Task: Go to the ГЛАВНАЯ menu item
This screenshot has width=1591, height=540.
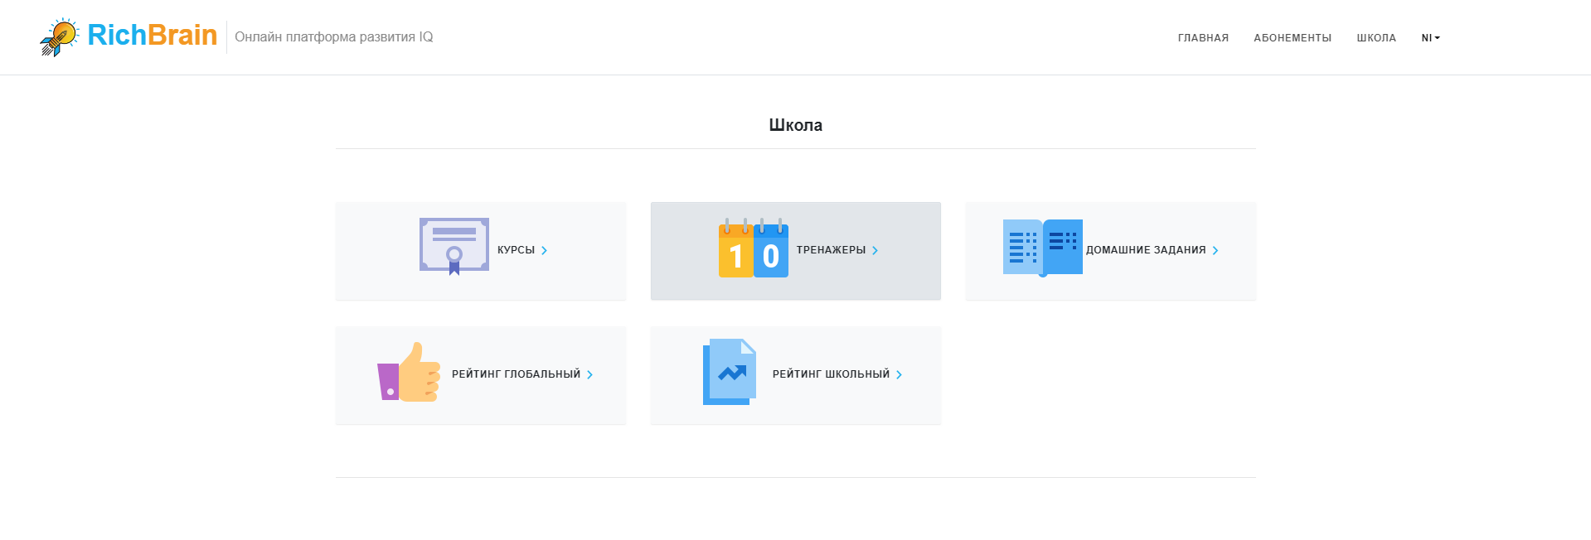Action: tap(1203, 38)
